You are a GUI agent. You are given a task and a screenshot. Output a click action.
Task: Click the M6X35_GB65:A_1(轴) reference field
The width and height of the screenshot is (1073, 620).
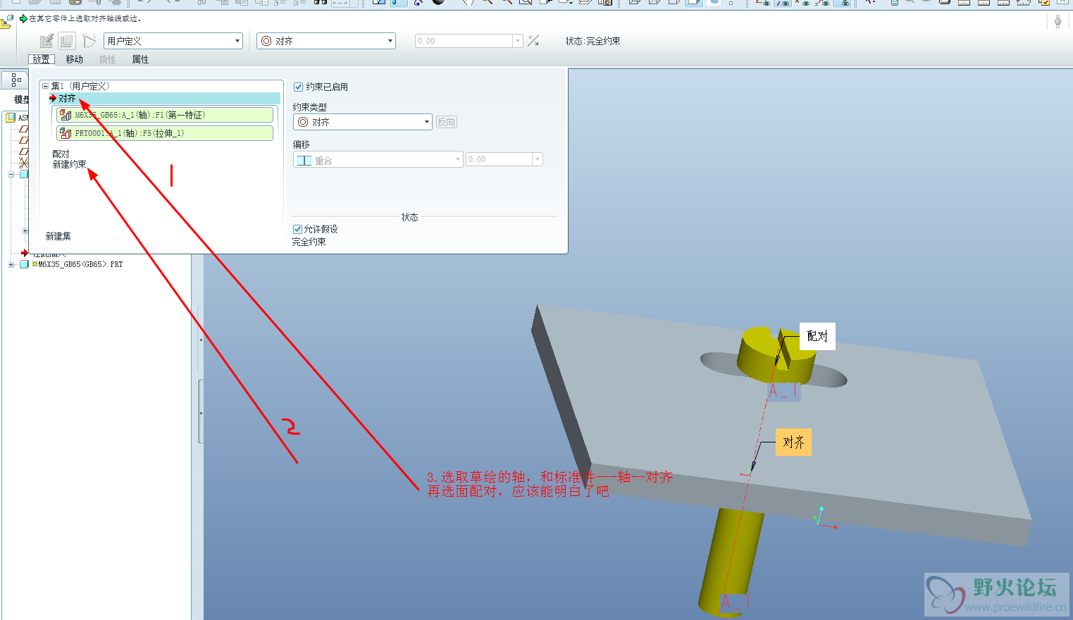pos(165,115)
